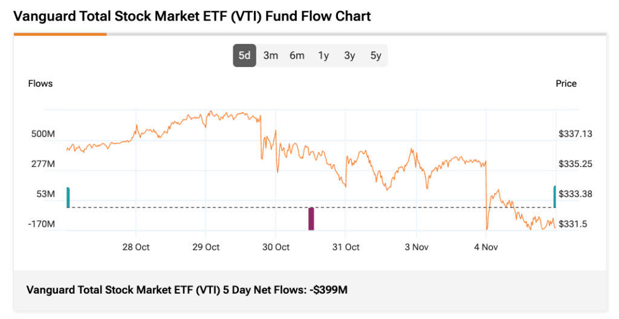Select the 5d time range tab

(244, 55)
